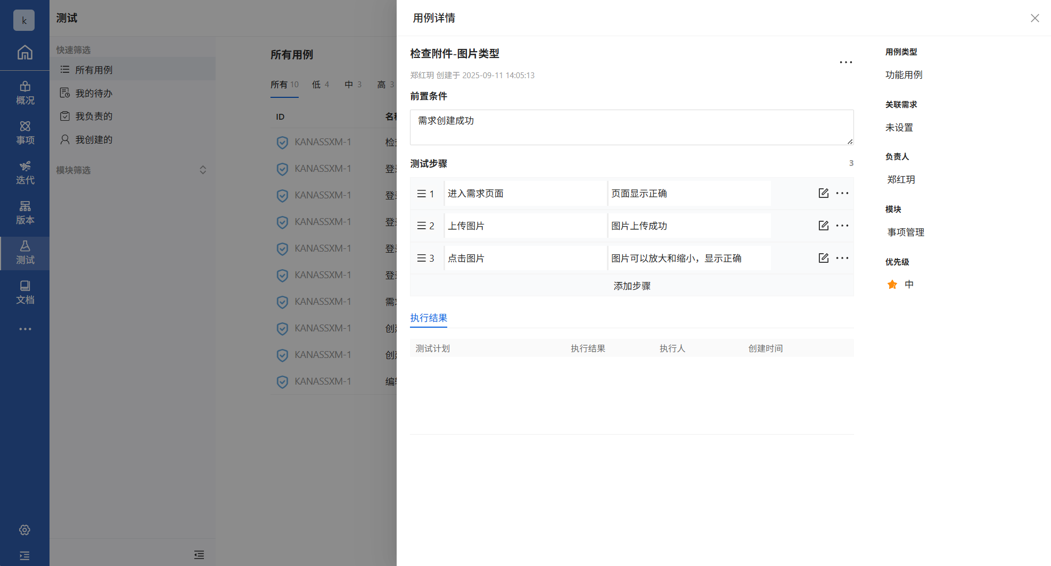
Task: Close the 用例详情 drawer
Action: [x=1034, y=18]
